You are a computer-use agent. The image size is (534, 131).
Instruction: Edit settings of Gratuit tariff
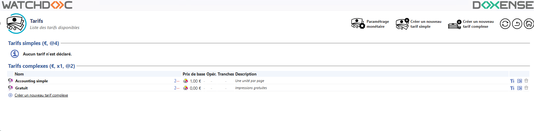[x=512, y=88]
